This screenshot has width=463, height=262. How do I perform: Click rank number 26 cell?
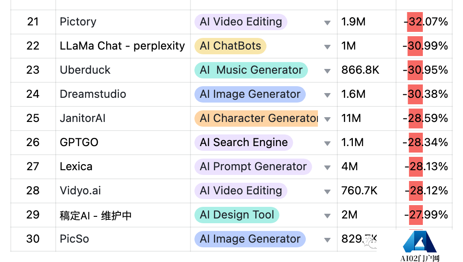pyautogui.click(x=33, y=143)
